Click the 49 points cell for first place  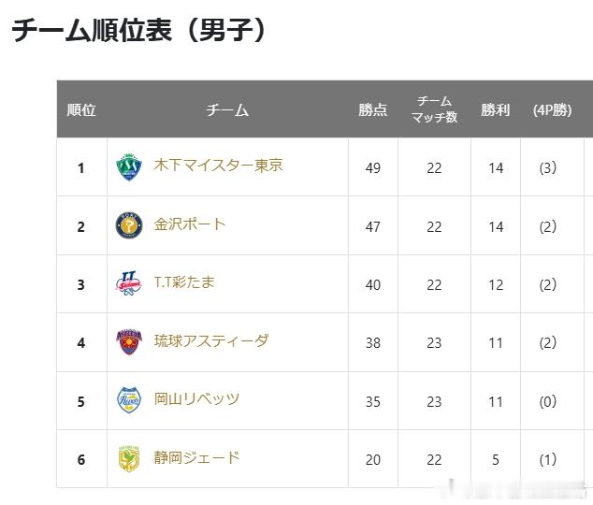[372, 167]
